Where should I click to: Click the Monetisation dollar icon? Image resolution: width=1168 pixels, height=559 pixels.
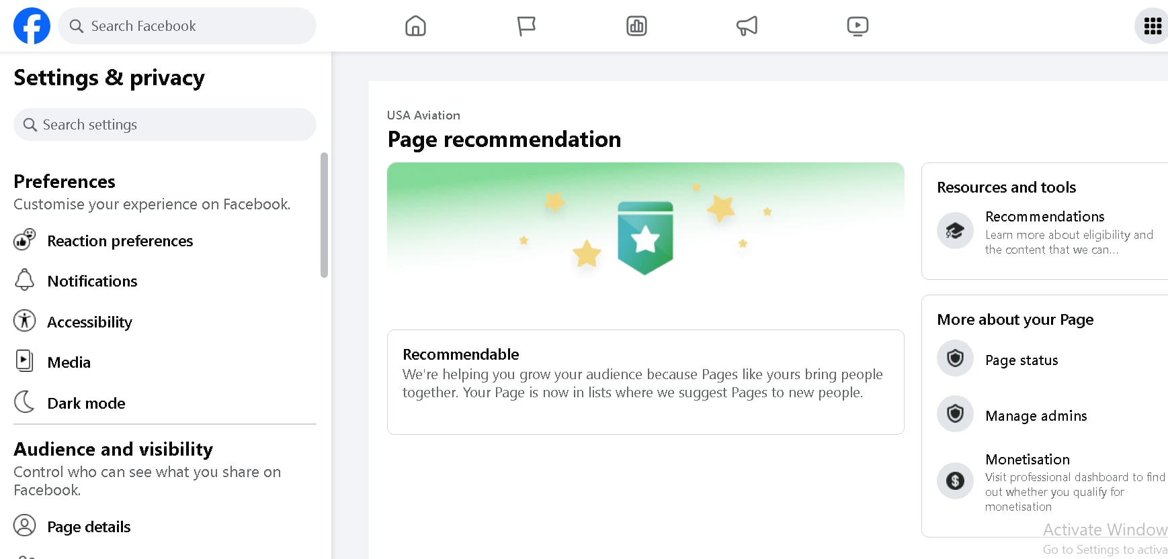955,480
